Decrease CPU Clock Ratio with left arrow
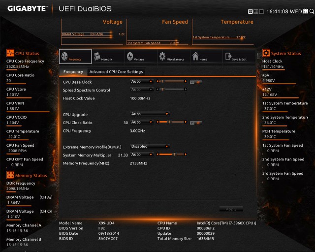Viewport: 315px width, 252px height. point(157,122)
